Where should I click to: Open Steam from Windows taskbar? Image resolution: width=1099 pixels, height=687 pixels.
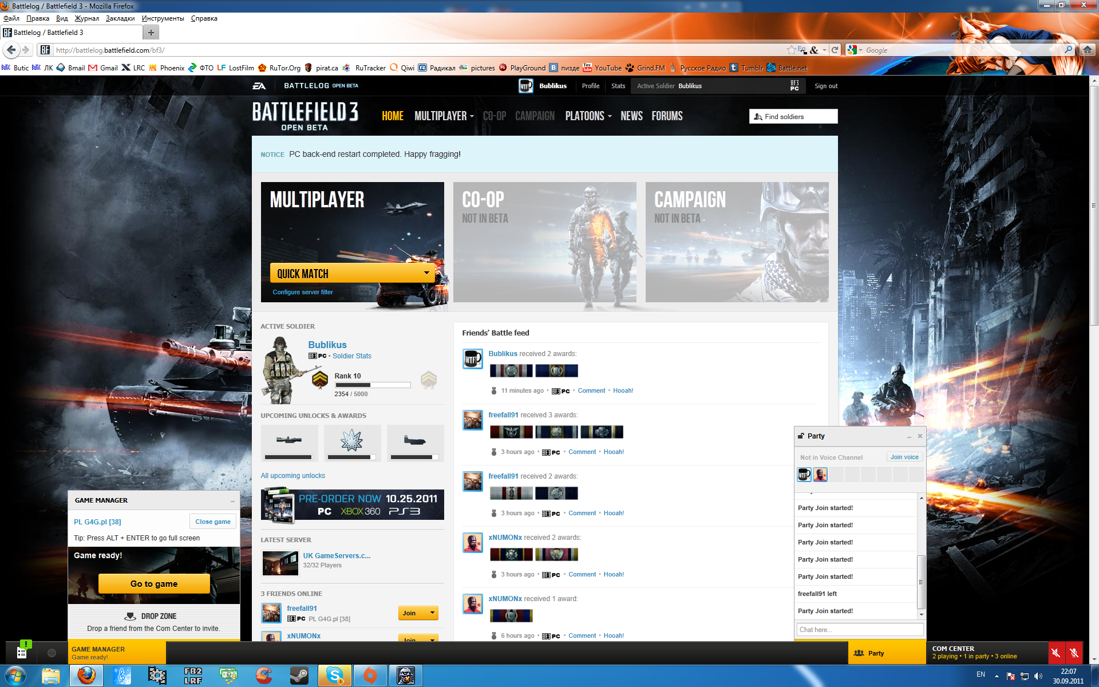tap(299, 676)
